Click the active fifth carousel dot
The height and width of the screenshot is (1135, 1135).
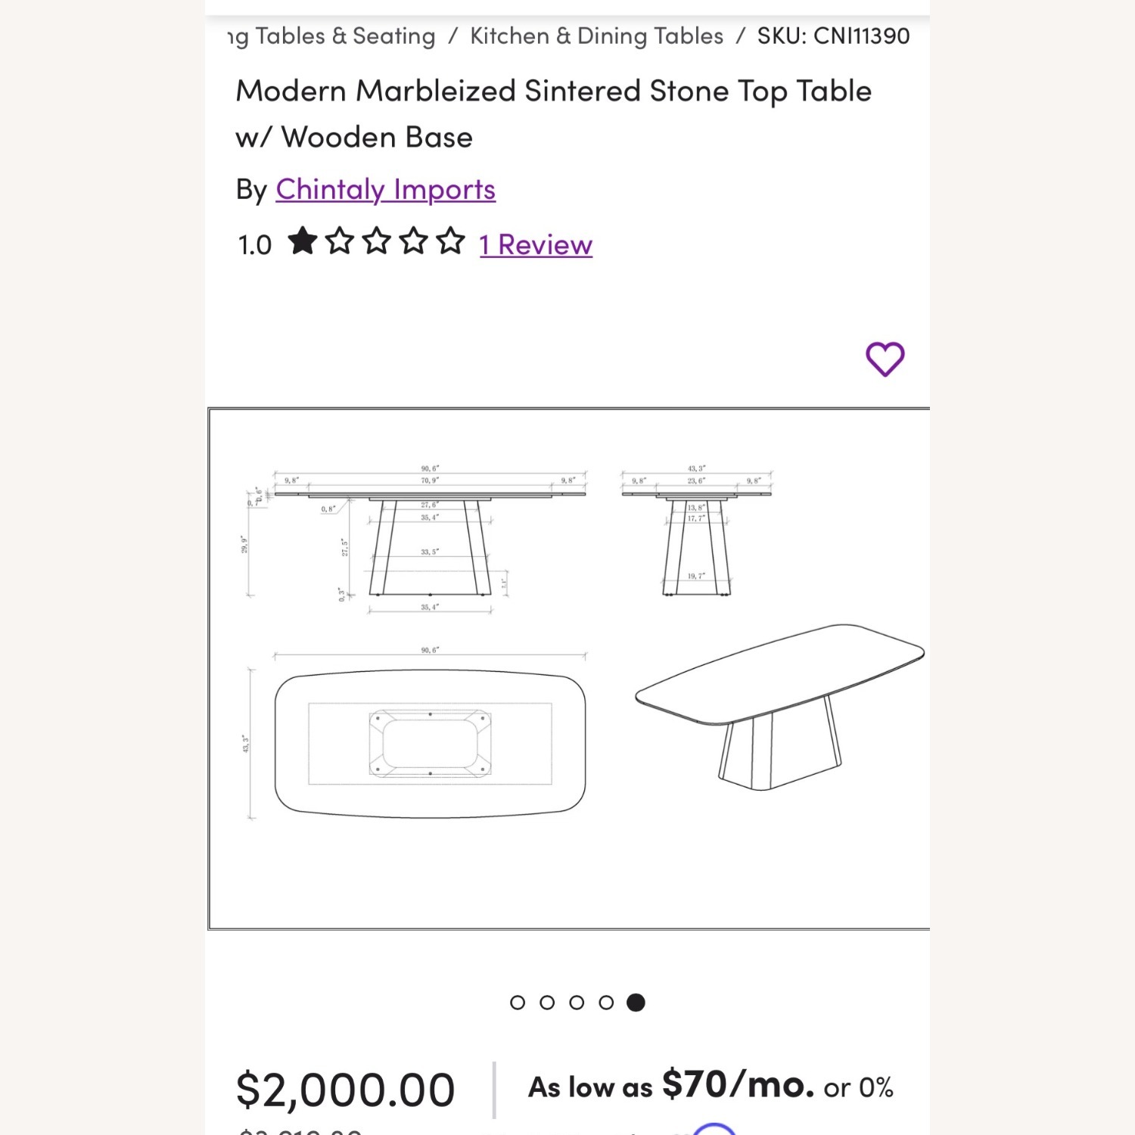(x=636, y=1003)
